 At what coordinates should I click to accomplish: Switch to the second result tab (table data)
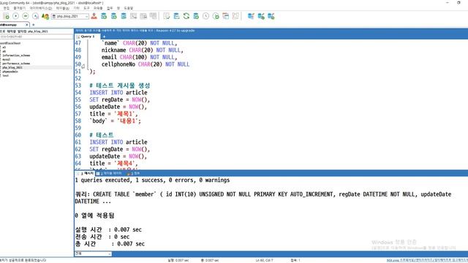(x=109, y=173)
